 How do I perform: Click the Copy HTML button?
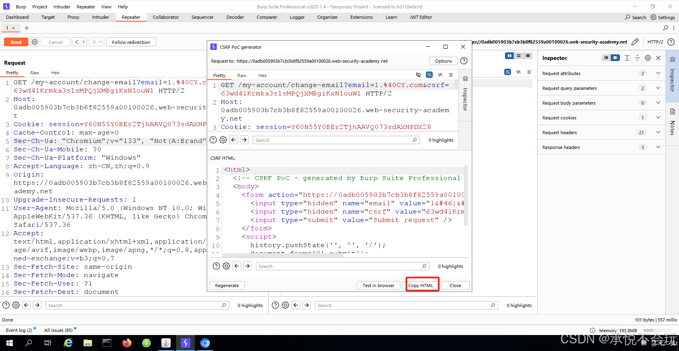(x=420, y=285)
